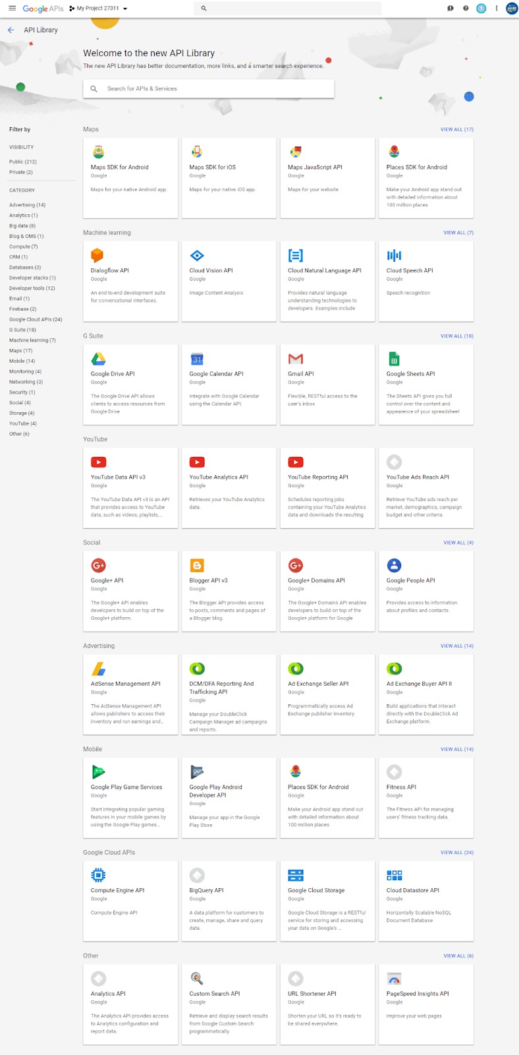This screenshot has height=1055, width=519.
Task: Select the Big data (8) category filter
Action: pyautogui.click(x=22, y=226)
